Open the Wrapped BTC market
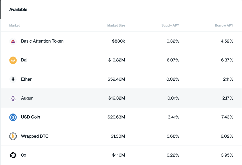This screenshot has width=242, height=165. 121,136
